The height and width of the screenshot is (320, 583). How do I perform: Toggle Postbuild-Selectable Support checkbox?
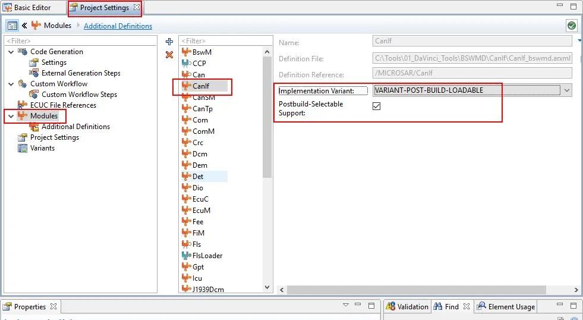[376, 106]
